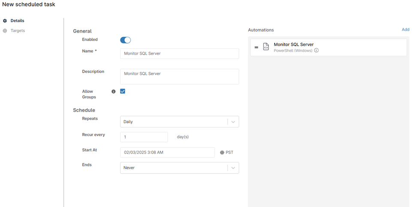Click the PowerShell (Windows) subtitle text
The image size is (418, 207).
[293, 50]
